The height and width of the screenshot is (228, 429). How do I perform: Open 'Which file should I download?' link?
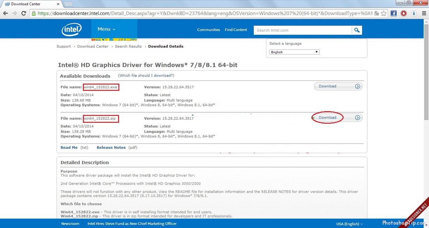click(x=146, y=76)
